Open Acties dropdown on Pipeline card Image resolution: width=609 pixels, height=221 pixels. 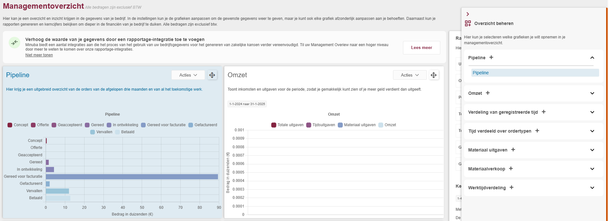pos(188,75)
